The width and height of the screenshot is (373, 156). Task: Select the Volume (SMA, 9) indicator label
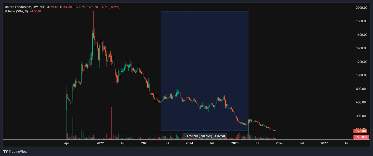click(16, 11)
